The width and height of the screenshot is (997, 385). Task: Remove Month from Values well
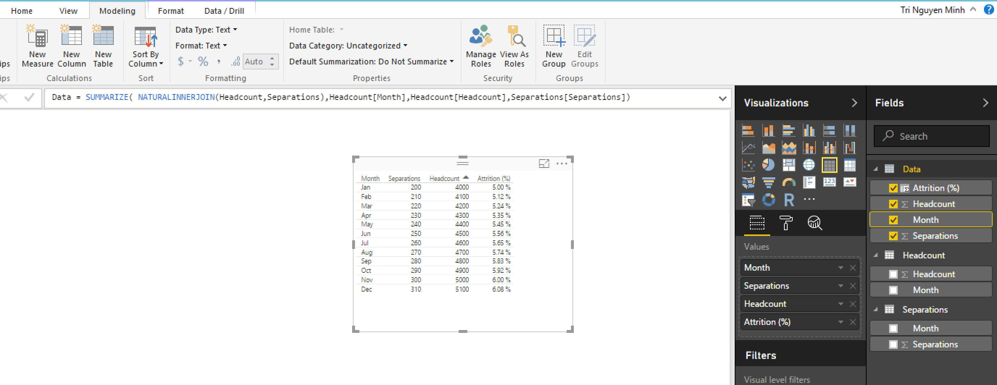853,268
